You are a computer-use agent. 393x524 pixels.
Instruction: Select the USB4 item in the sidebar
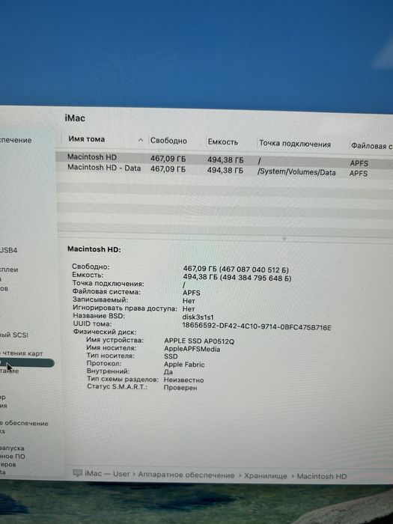click(x=9, y=250)
